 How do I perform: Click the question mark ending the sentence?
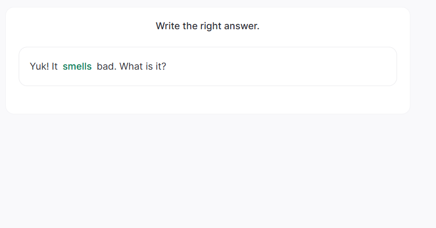164,66
